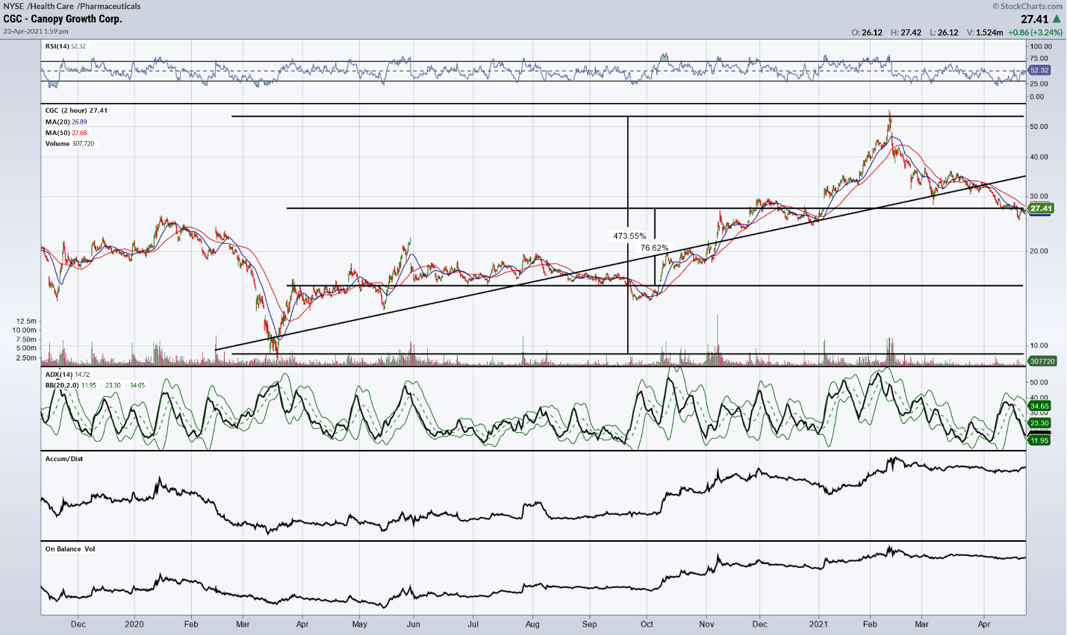The width and height of the screenshot is (1067, 635).
Task: Click the '76.62%' measurement annotation
Action: click(654, 248)
